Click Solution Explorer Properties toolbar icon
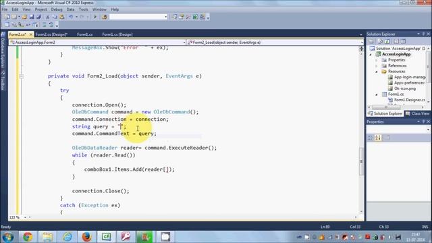This screenshot has height=243, width=432. [371, 41]
